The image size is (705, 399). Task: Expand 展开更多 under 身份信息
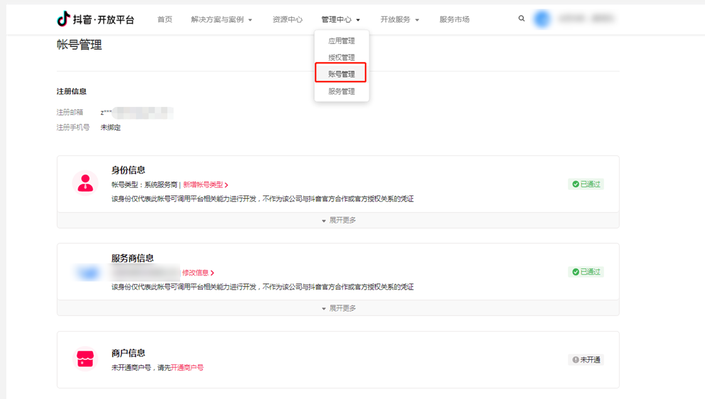[338, 220]
